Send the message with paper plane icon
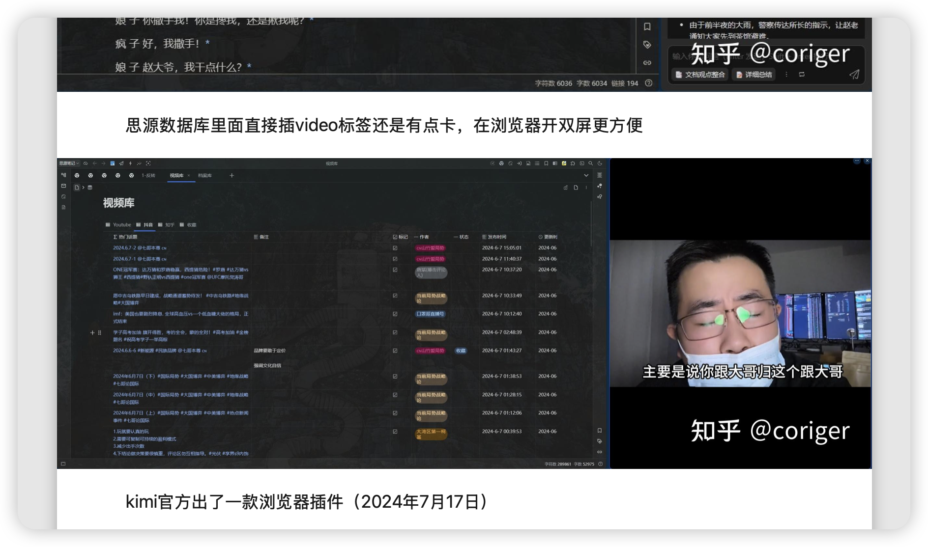Image resolution: width=928 pixels, height=547 pixels. coord(854,75)
